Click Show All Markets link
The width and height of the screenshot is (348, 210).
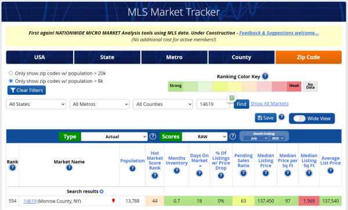270,104
